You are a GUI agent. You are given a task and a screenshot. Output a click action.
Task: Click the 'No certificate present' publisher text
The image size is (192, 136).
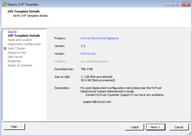point(94,61)
